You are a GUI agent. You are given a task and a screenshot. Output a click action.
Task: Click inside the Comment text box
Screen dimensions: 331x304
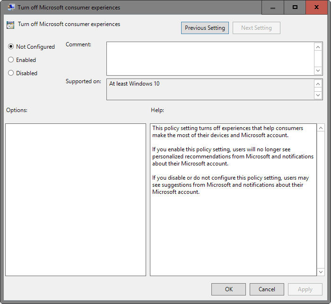210,58
